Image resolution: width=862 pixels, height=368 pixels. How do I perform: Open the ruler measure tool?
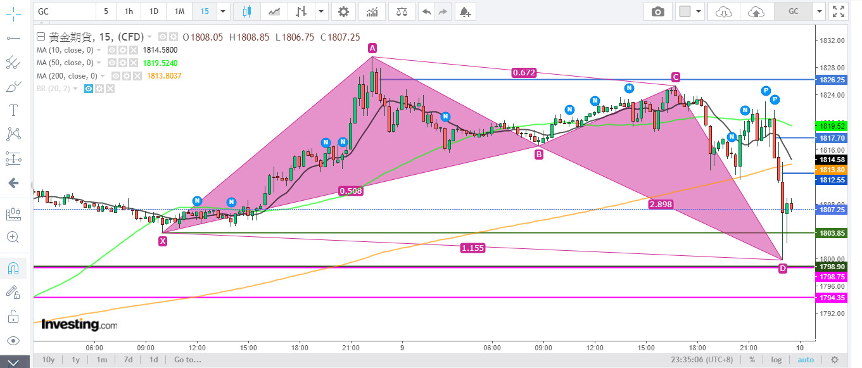pyautogui.click(x=13, y=213)
